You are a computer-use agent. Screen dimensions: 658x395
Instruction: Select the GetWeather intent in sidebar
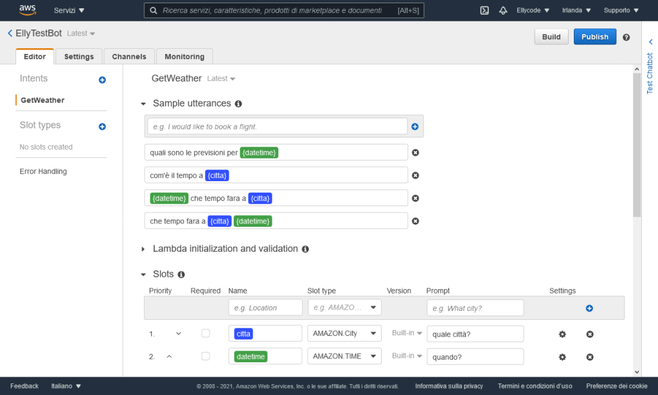click(x=42, y=100)
